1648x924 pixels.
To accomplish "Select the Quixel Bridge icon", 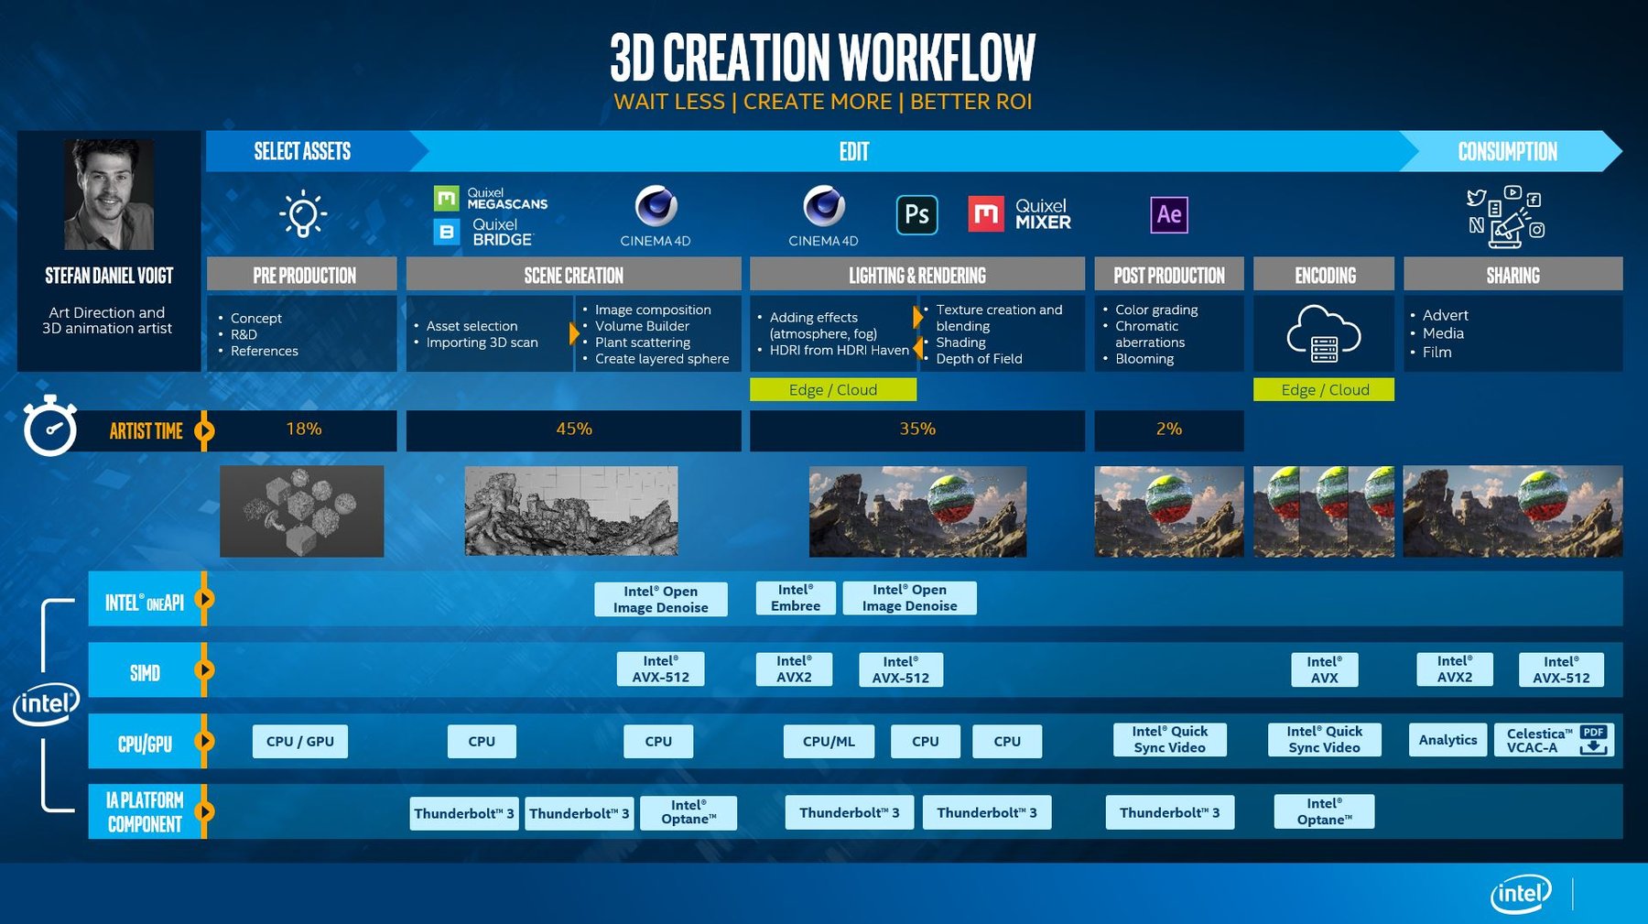I will [x=449, y=231].
